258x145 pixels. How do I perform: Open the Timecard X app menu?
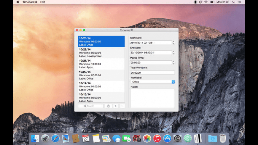[30, 2]
